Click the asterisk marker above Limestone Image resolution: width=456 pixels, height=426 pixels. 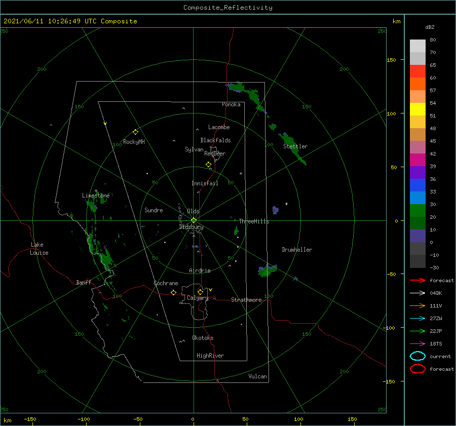coord(96,191)
